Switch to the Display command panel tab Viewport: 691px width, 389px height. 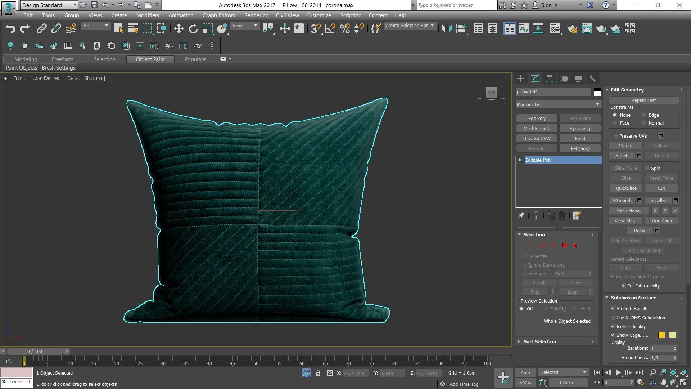pyautogui.click(x=578, y=79)
